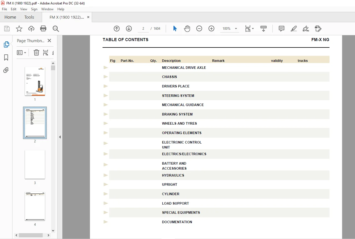Add a comment with speech bubble icon
The width and height of the screenshot is (355, 239).
point(282,29)
